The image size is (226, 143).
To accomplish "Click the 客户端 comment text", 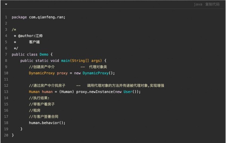I will pyautogui.click(x=34, y=42).
